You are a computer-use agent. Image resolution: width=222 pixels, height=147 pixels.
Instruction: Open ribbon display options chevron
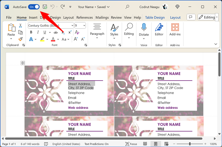(215, 44)
